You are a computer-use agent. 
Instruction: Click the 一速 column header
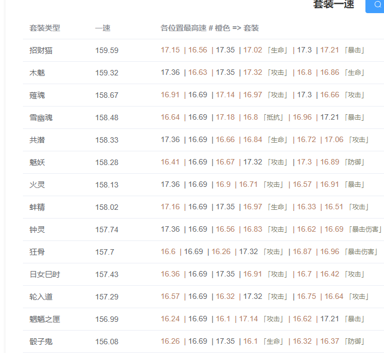pos(103,28)
